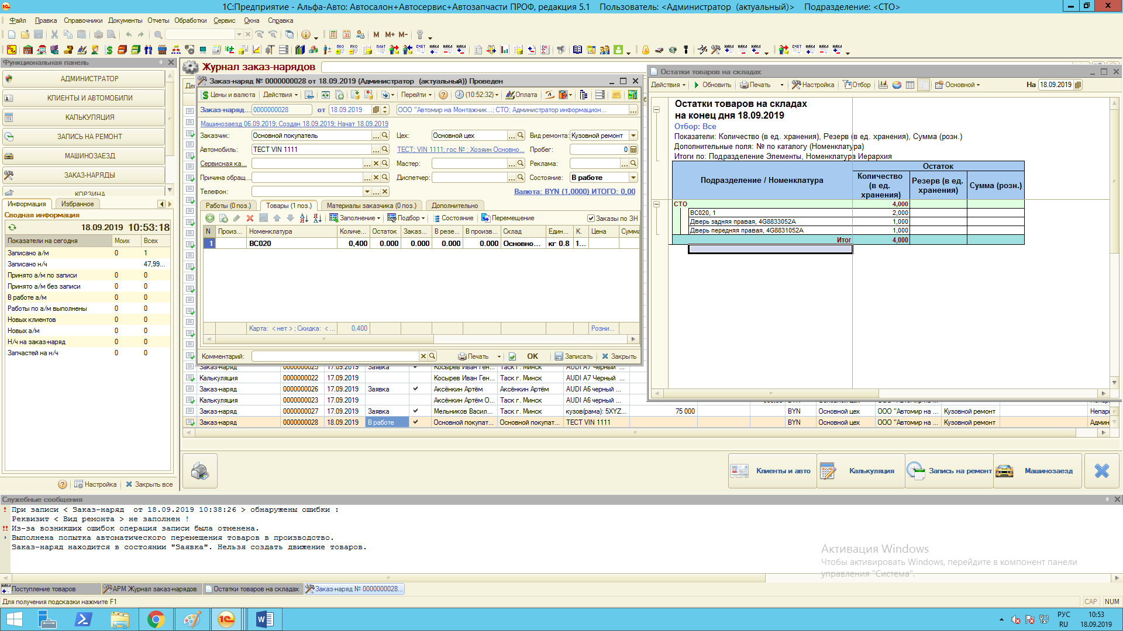Open Документы menu
This screenshot has width=1123, height=631.
click(x=125, y=20)
